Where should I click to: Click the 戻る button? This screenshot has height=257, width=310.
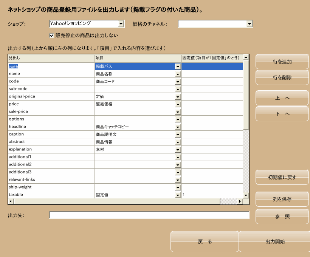(205, 242)
